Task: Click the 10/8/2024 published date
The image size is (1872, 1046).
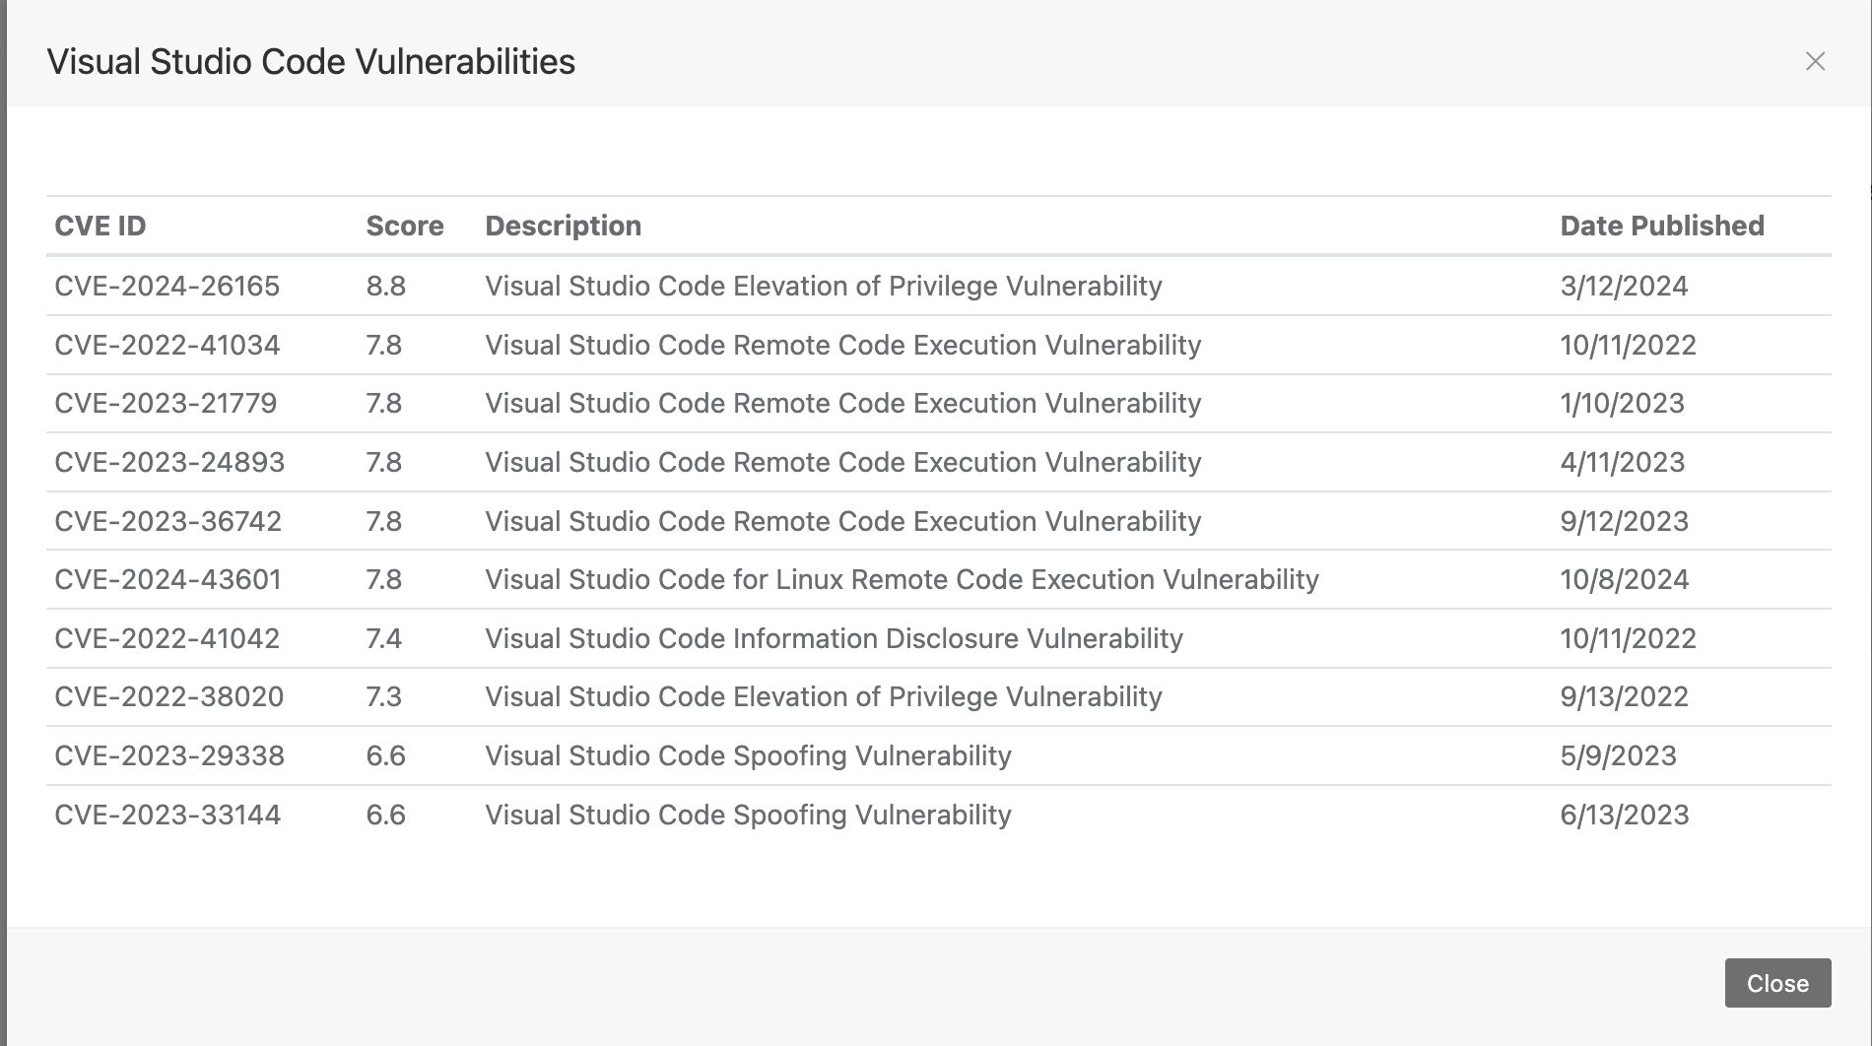Action: point(1624,579)
